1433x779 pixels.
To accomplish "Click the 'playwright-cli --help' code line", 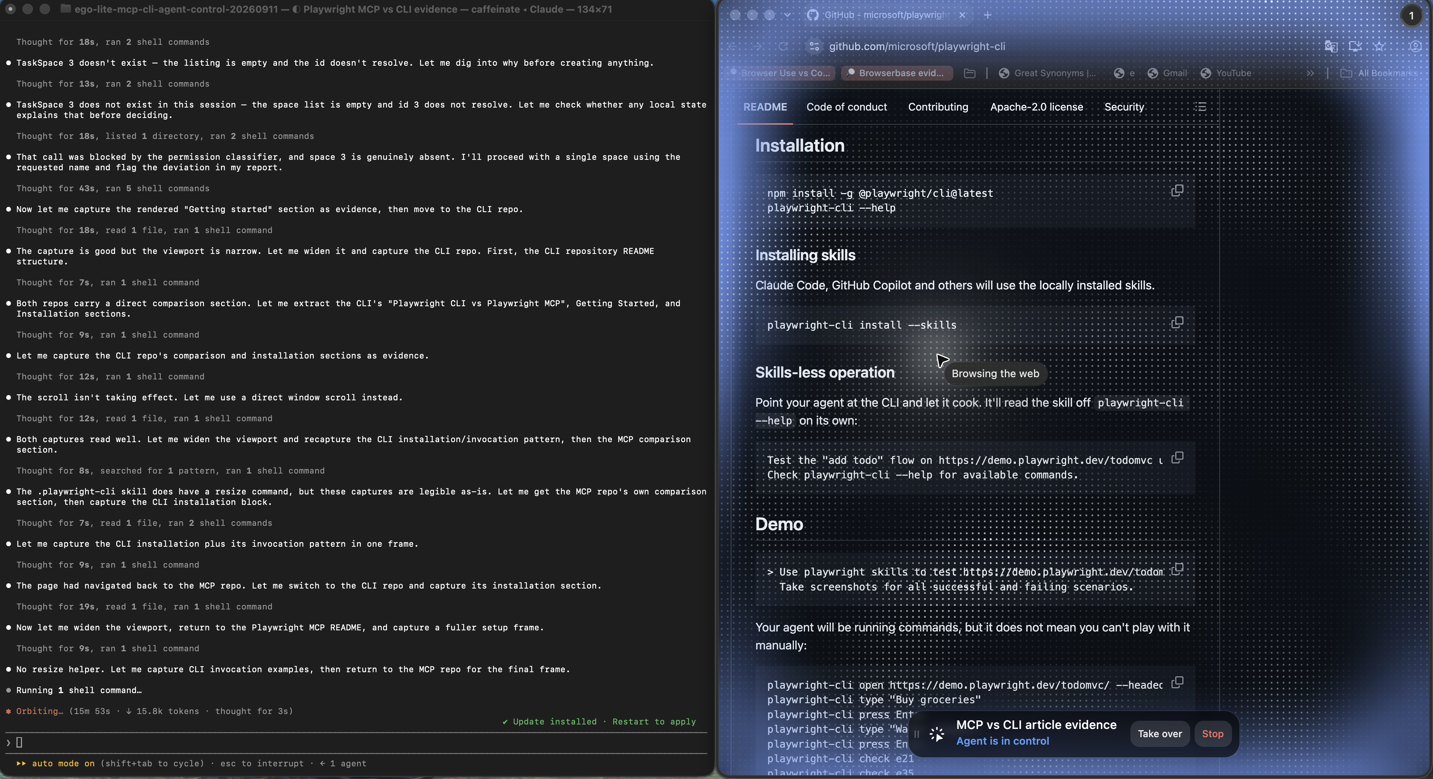I will click(831, 208).
